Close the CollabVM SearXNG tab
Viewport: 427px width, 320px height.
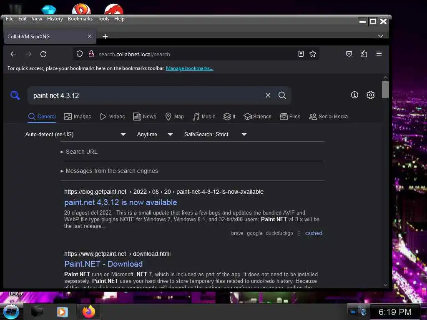coord(90,36)
